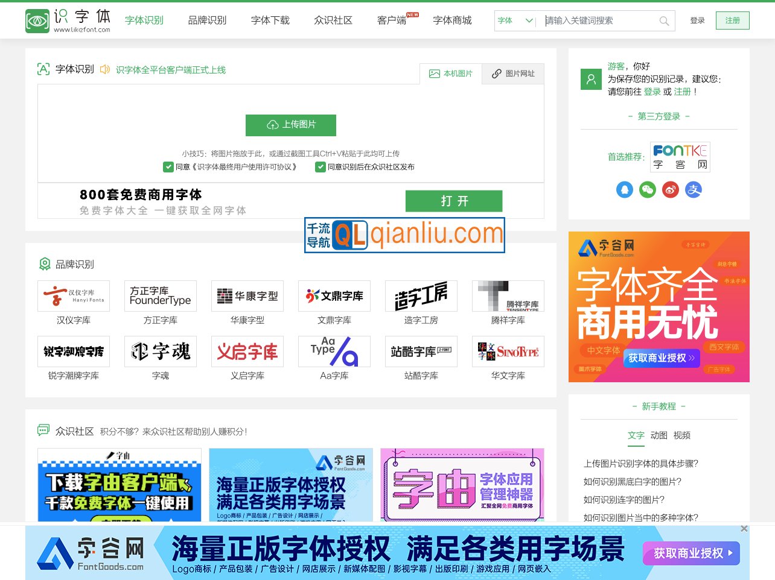Click the Weibo login icon

point(670,190)
